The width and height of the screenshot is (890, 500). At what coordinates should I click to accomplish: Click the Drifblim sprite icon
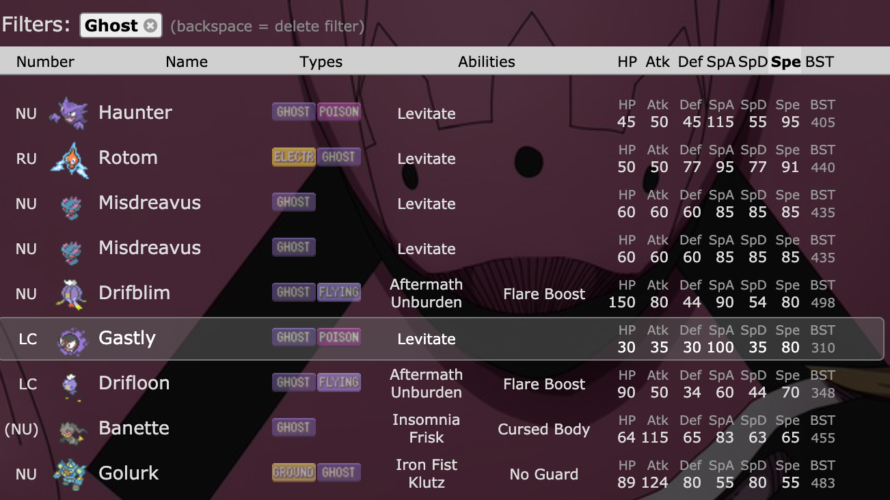(70, 294)
